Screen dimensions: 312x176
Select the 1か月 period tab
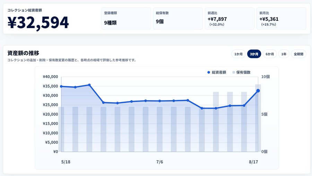[x=239, y=54]
